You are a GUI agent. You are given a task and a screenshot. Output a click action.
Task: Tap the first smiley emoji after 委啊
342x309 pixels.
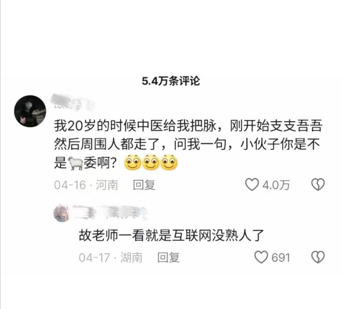[132, 162]
